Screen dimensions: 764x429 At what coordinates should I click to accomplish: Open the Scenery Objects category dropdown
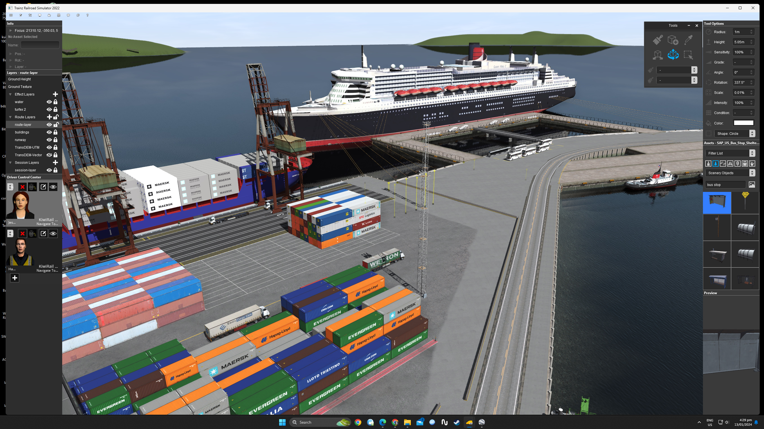[x=730, y=173]
